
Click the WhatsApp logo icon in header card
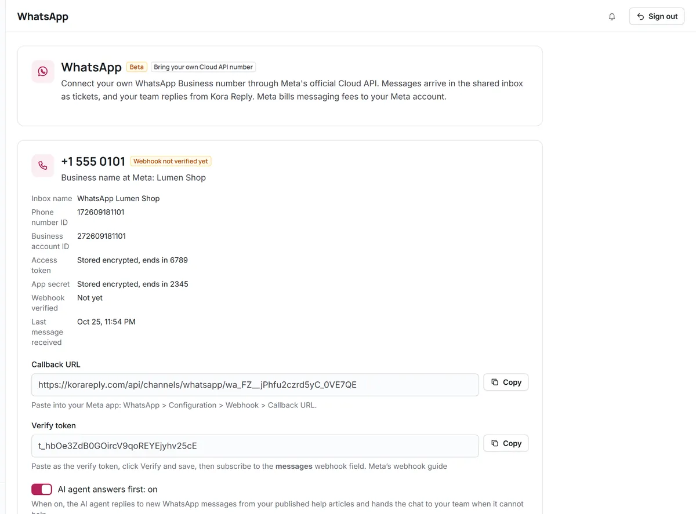click(x=43, y=71)
